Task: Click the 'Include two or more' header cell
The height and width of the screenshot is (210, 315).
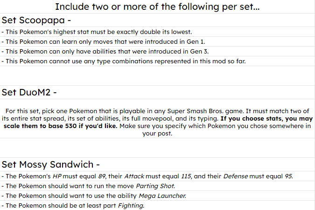Action: click(x=157, y=7)
